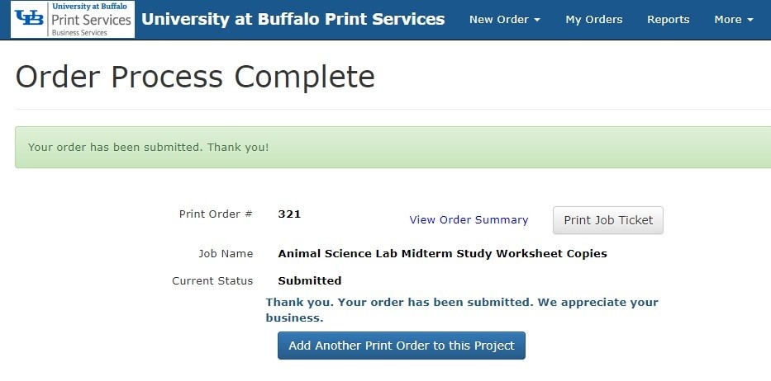Open the Reports menu item

pos(668,20)
